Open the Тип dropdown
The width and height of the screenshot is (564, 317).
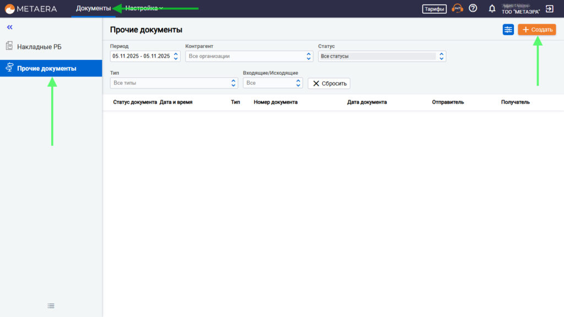pyautogui.click(x=174, y=83)
